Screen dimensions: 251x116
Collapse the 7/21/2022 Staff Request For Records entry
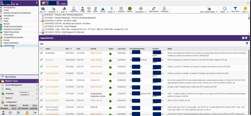pos(40,32)
